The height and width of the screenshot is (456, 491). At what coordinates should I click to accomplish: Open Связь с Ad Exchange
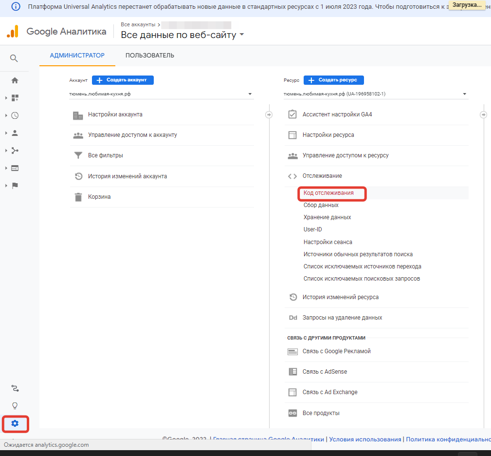point(330,392)
